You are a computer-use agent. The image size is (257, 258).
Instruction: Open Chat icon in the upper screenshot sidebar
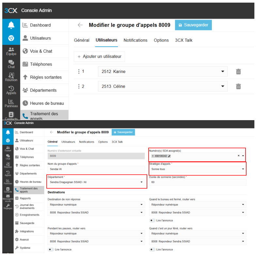point(11,64)
